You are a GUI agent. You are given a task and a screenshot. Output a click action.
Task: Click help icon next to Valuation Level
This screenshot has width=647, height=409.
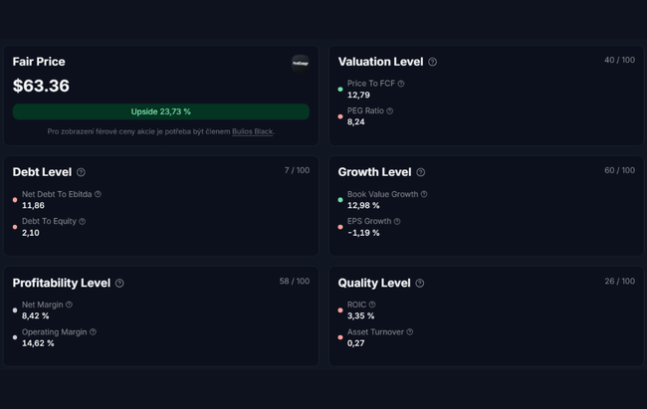pos(432,62)
